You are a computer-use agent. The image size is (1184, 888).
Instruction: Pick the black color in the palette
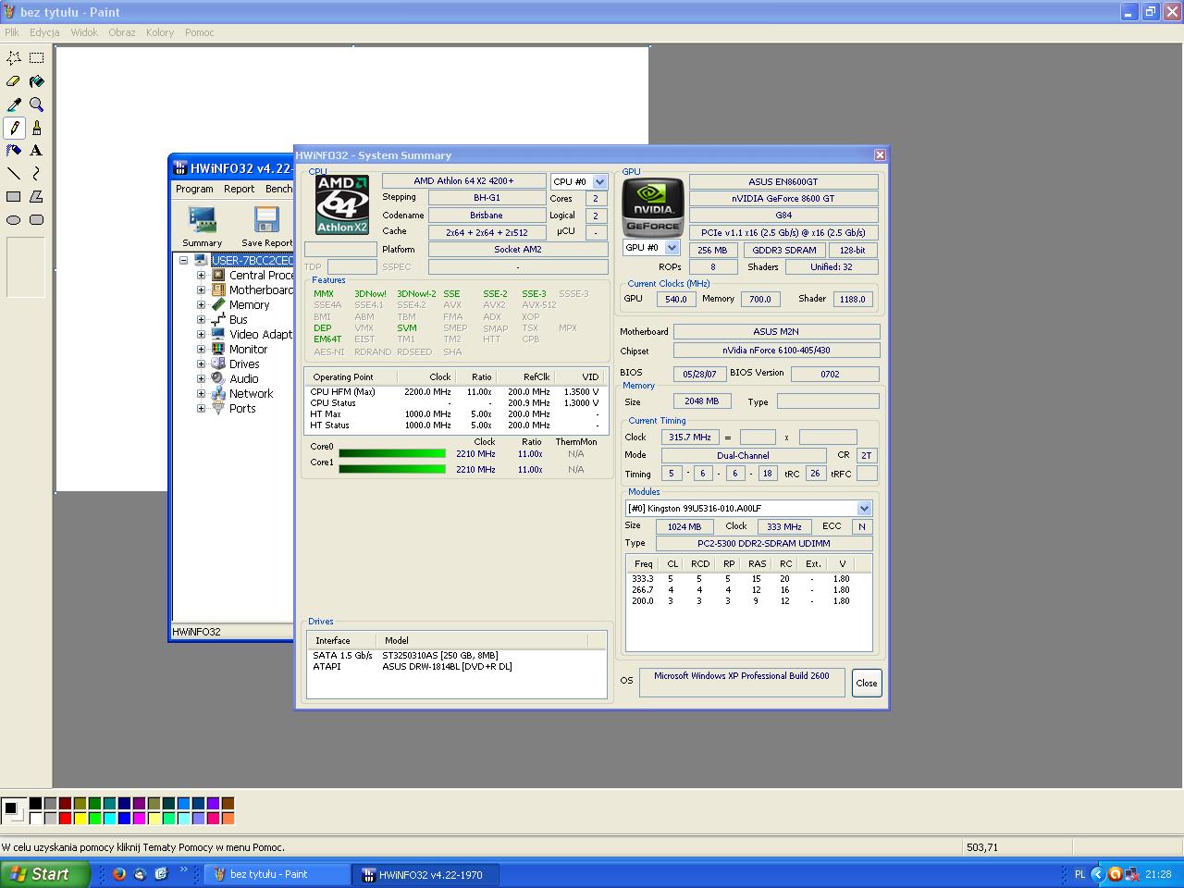[35, 804]
